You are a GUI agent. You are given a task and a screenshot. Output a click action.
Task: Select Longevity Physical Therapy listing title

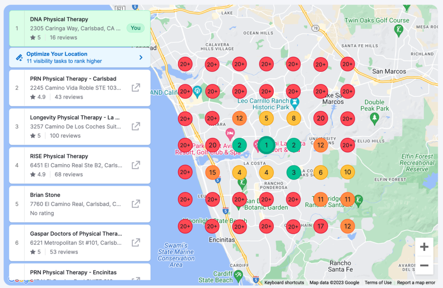[75, 118]
